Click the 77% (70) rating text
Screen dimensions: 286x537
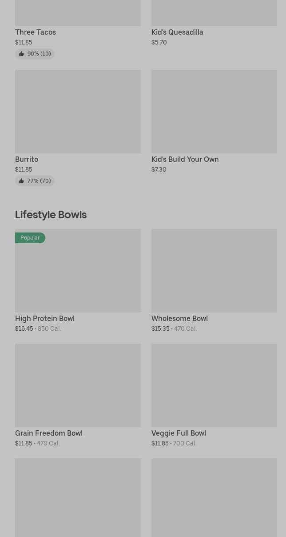pyautogui.click(x=39, y=181)
